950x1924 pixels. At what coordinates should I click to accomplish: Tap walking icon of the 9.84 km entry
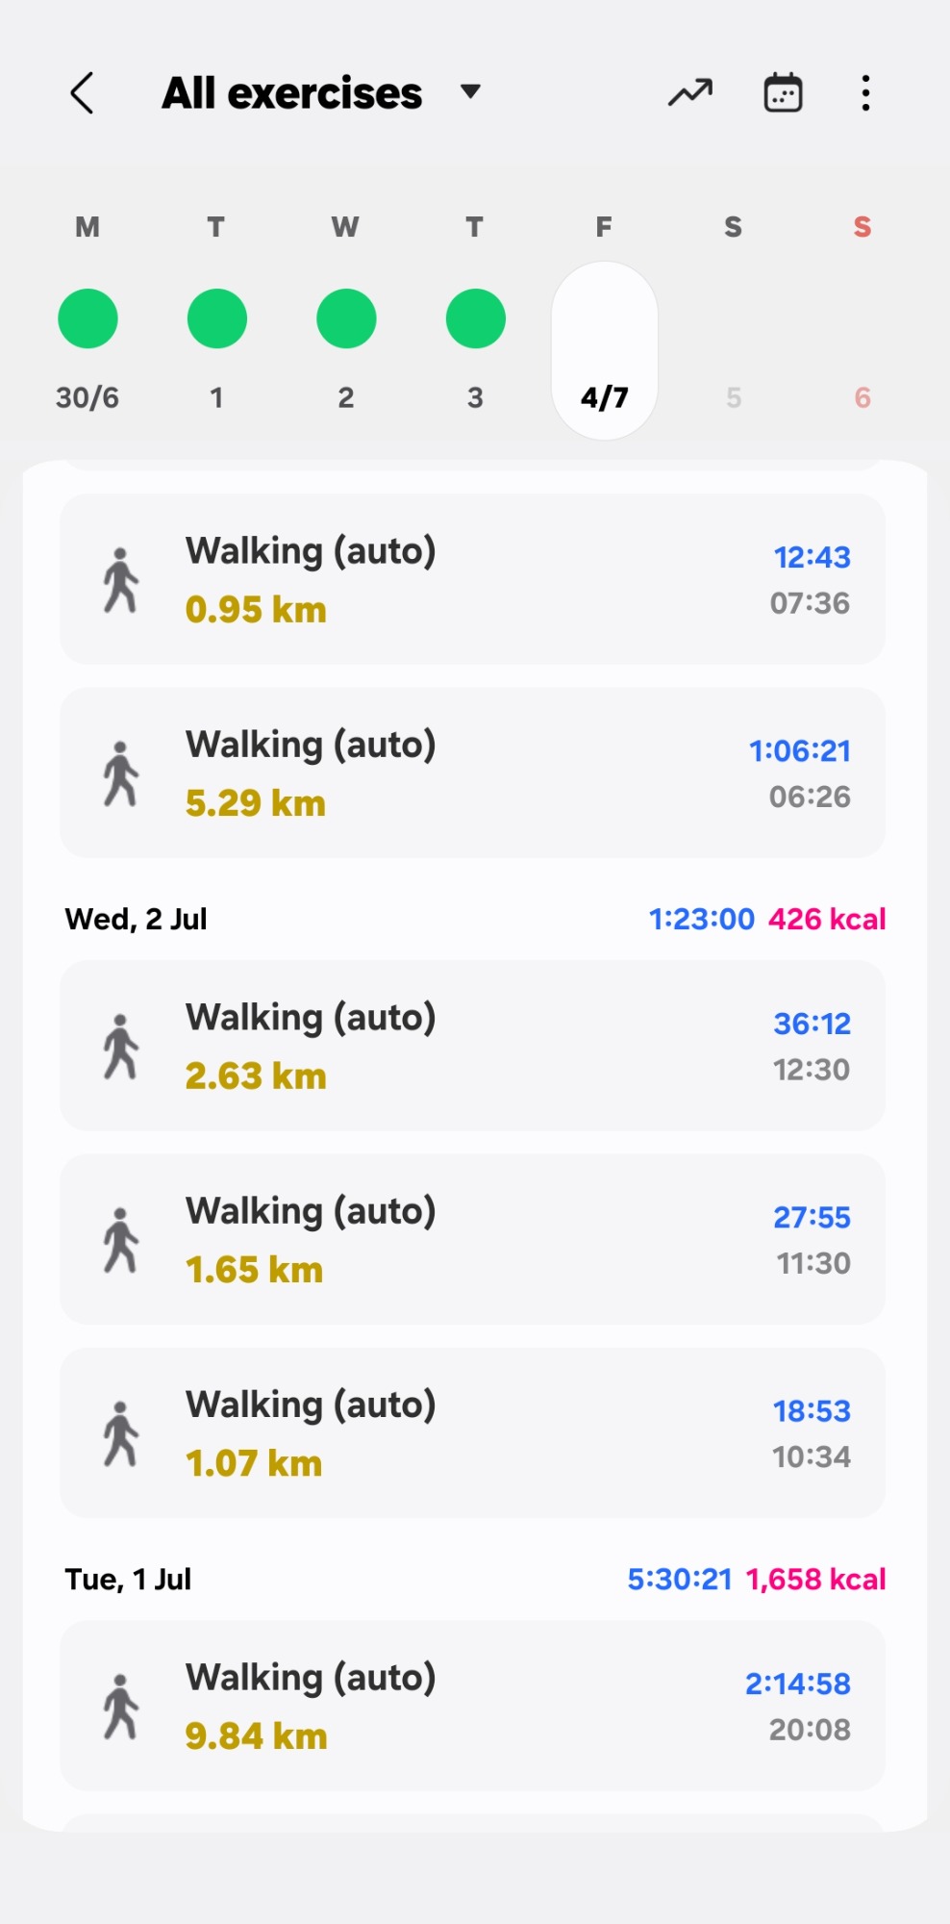[121, 1707]
